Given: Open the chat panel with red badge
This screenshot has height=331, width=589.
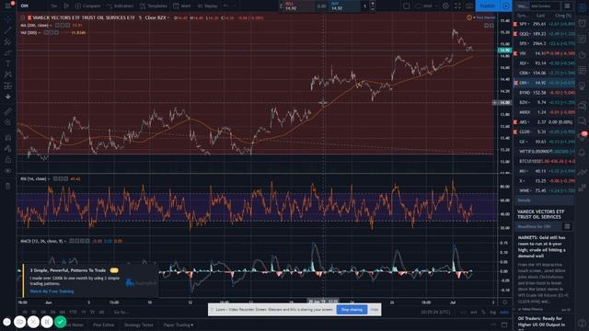Looking at the screenshot, I should tap(582, 136).
